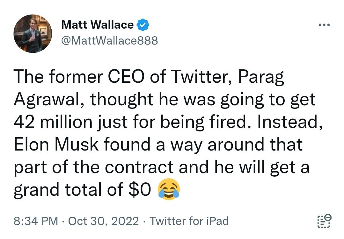Open the @MattWallace888 handle link
The height and width of the screenshot is (239, 344).
(x=109, y=40)
